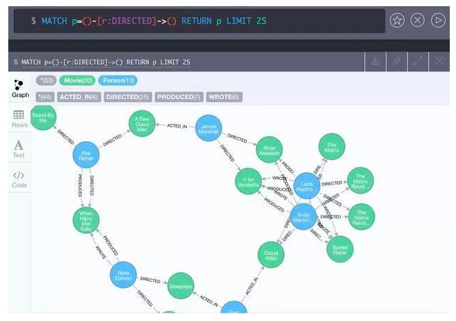Select the Cloud Atlas movie node
The image size is (456, 321).
pyautogui.click(x=271, y=255)
